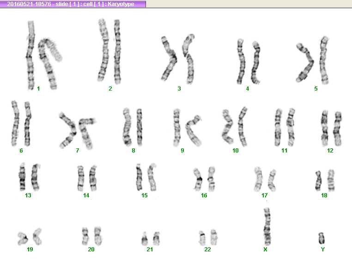Click the green label "4"
This screenshot has height=269, width=352.
tap(248, 88)
